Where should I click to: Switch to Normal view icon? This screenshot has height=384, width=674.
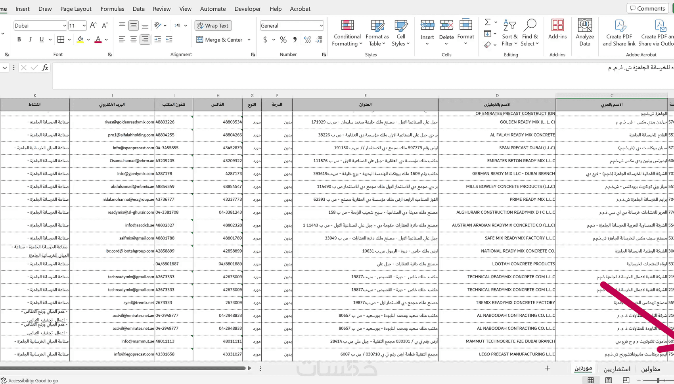pyautogui.click(x=591, y=380)
